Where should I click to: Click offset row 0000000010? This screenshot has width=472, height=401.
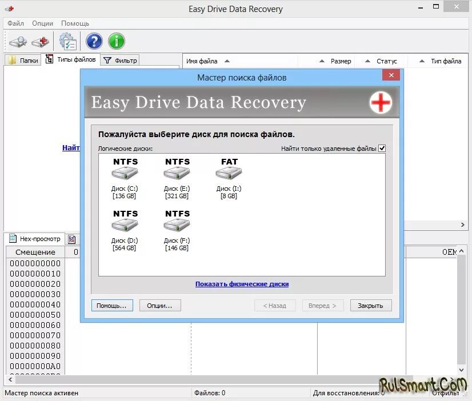[x=35, y=274]
